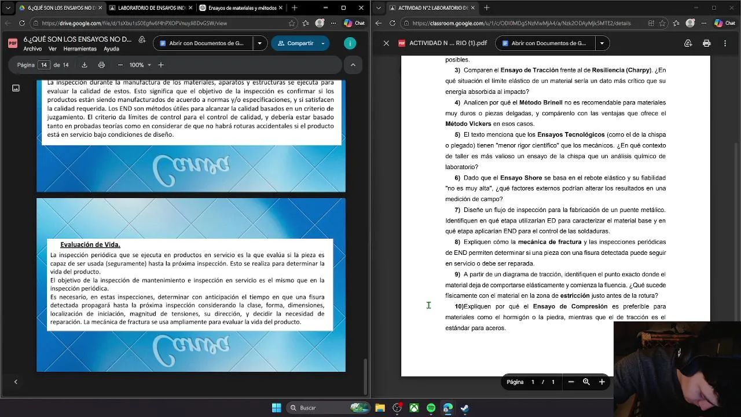Click the sidebar collapse arrow at bottom left

(x=16, y=382)
